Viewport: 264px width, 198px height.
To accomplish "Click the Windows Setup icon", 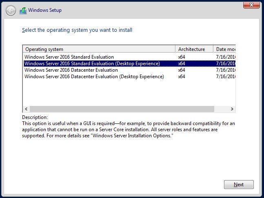I will 23,11.
